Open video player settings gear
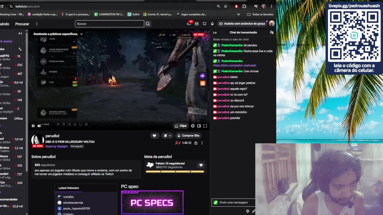The width and height of the screenshot is (383, 215). [x=193, y=126]
